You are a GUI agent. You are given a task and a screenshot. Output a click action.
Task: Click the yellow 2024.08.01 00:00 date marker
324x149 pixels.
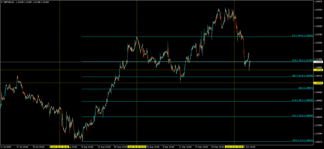pyautogui.click(x=60, y=147)
